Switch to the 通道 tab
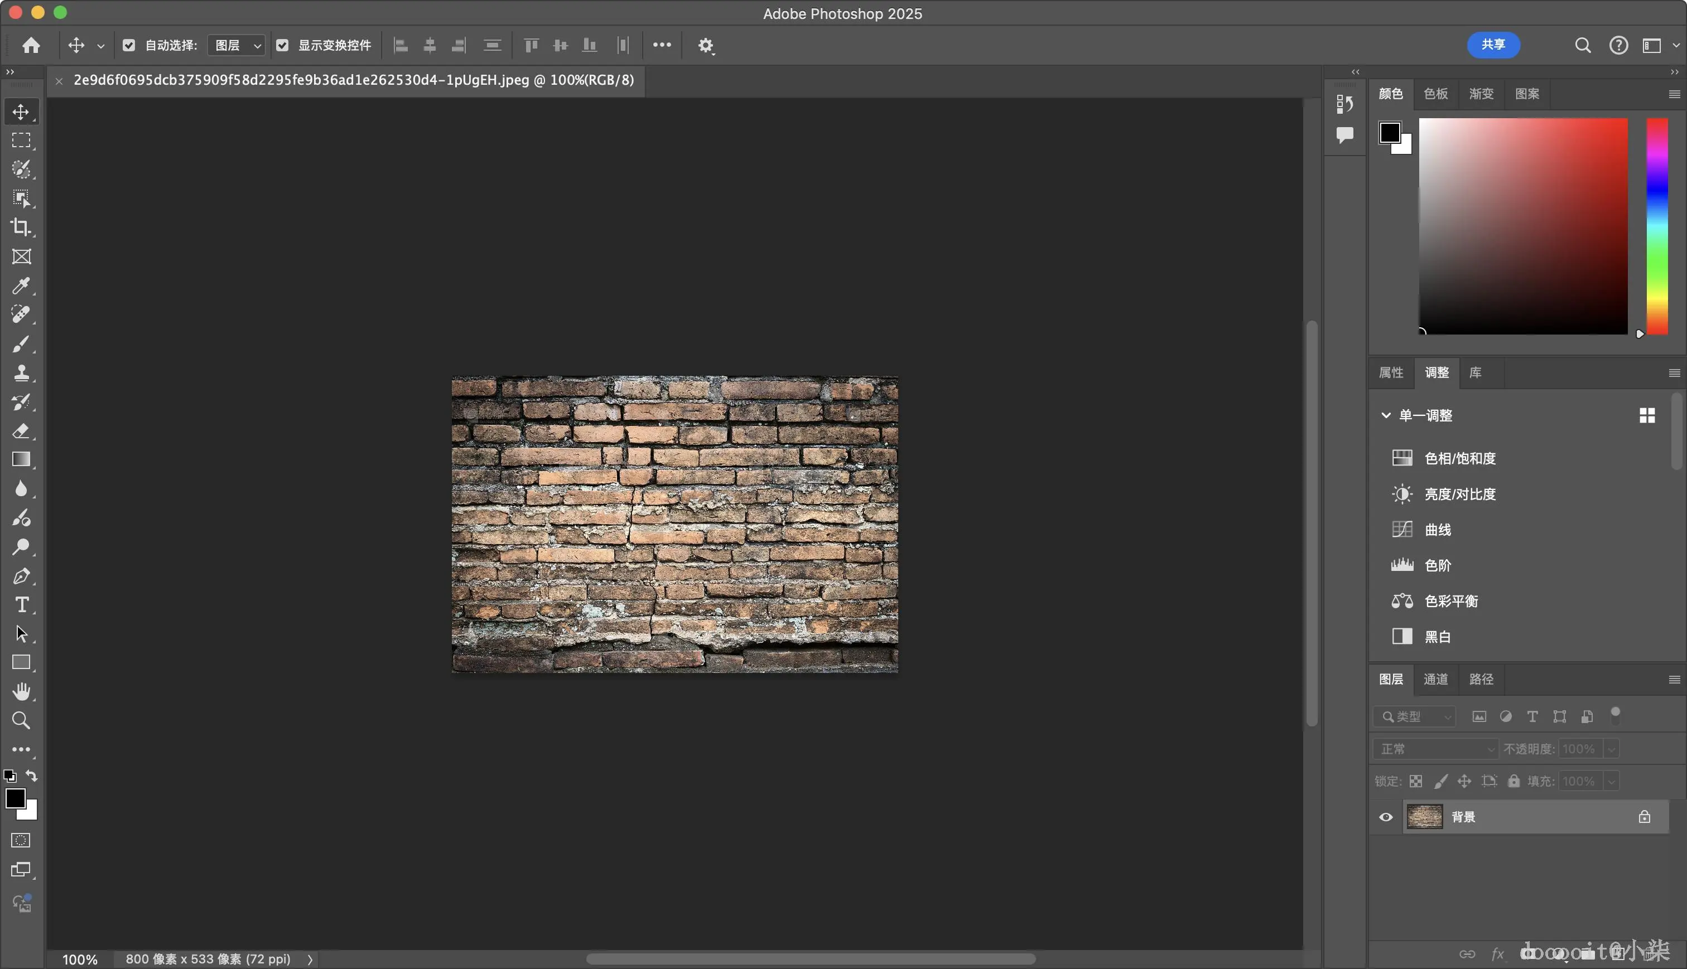The image size is (1687, 969). click(1435, 680)
